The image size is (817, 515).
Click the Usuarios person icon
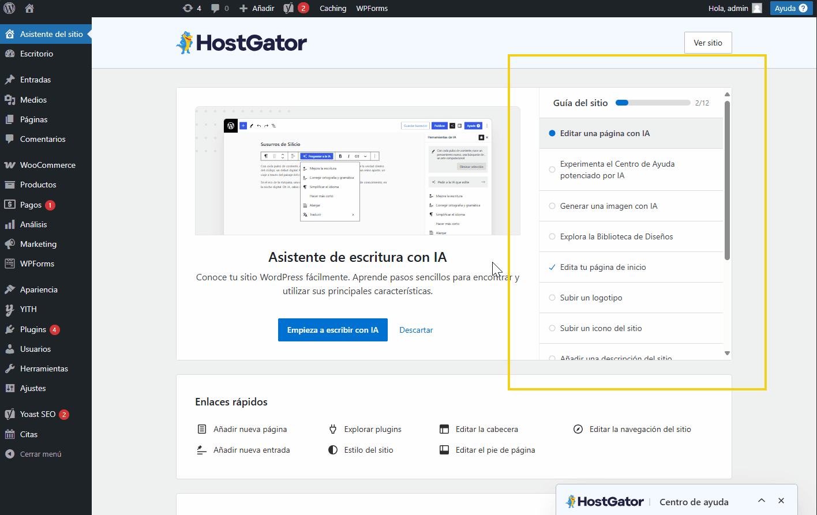click(x=10, y=349)
